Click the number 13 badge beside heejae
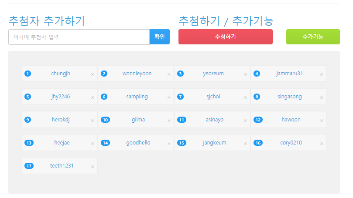 tap(29, 143)
